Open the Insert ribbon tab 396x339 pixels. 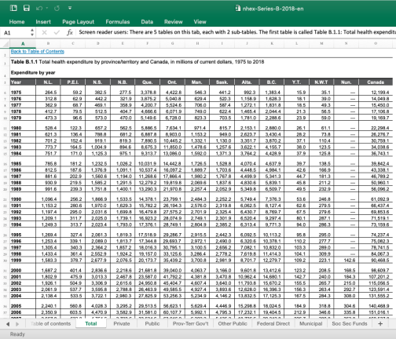pos(43,22)
